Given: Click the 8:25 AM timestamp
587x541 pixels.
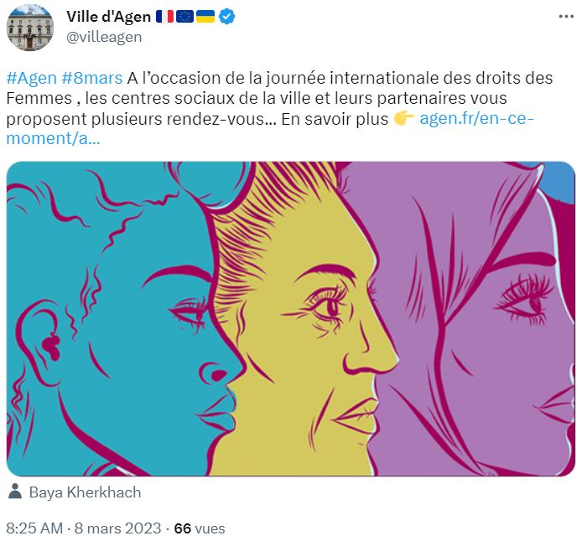Looking at the screenshot, I should click(x=34, y=528).
